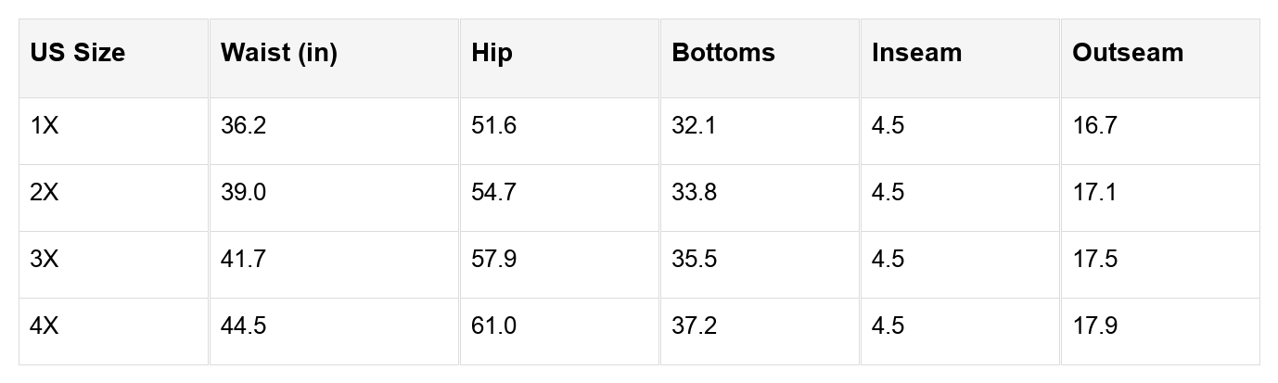
Task: Click the US Size column header
Action: pos(77,53)
